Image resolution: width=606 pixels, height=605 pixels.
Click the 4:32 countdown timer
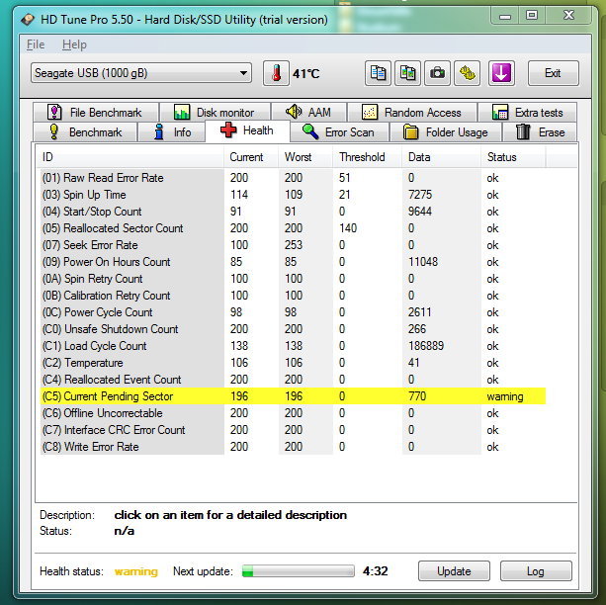[x=375, y=571]
